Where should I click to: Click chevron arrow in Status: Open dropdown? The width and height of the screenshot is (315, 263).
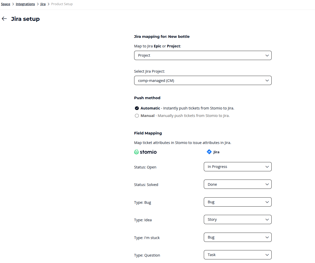coord(267,167)
